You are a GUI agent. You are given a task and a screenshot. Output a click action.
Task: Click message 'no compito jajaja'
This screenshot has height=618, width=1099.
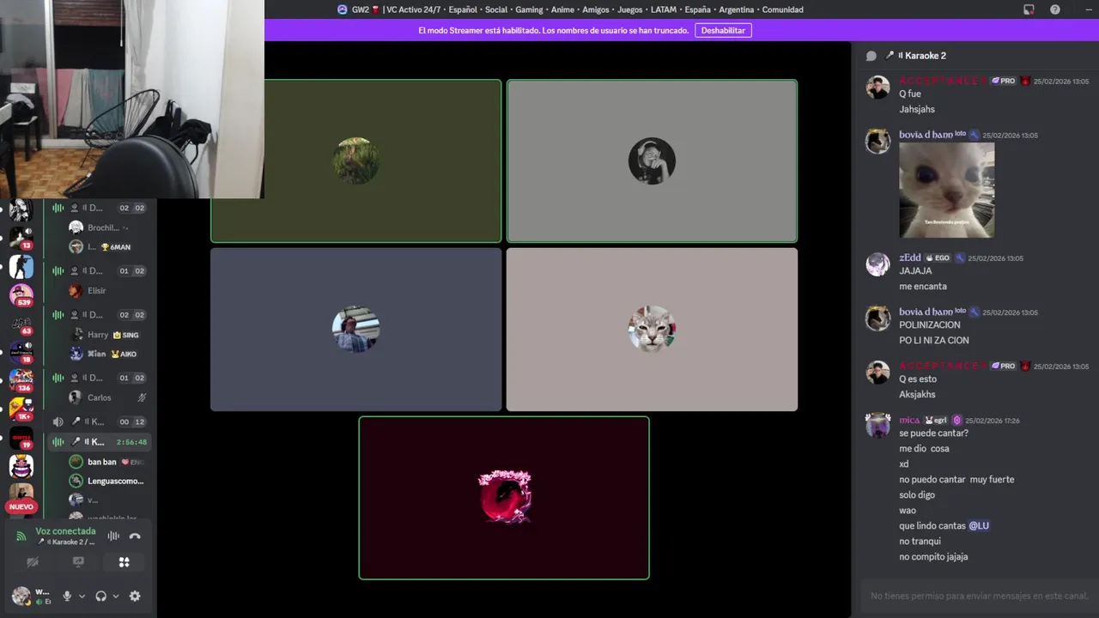(933, 557)
